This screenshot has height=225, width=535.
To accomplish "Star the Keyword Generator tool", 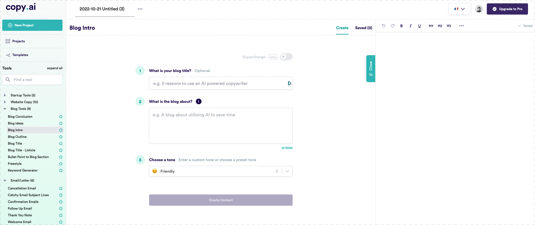I will click(x=61, y=170).
